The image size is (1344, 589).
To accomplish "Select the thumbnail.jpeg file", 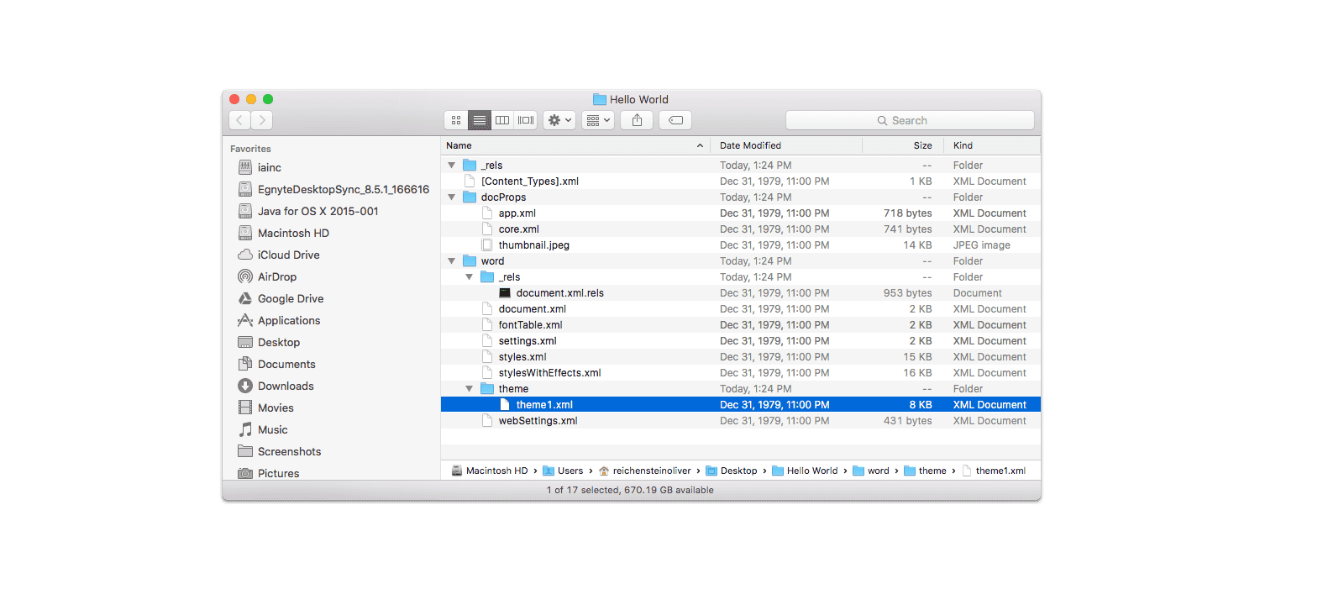I will [x=533, y=245].
